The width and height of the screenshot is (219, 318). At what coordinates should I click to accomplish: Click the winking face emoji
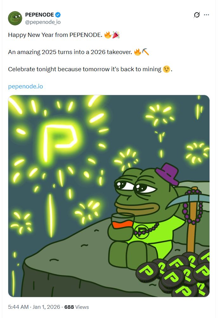click(x=166, y=69)
